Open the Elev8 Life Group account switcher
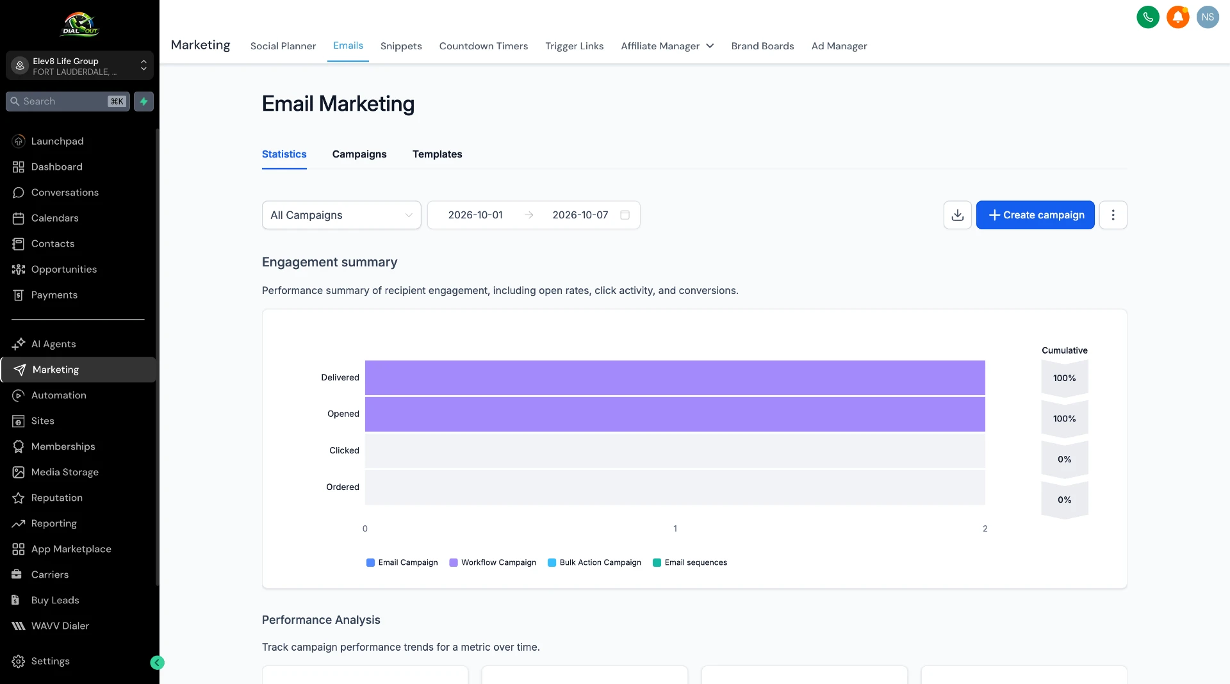The height and width of the screenshot is (684, 1230). (x=79, y=65)
